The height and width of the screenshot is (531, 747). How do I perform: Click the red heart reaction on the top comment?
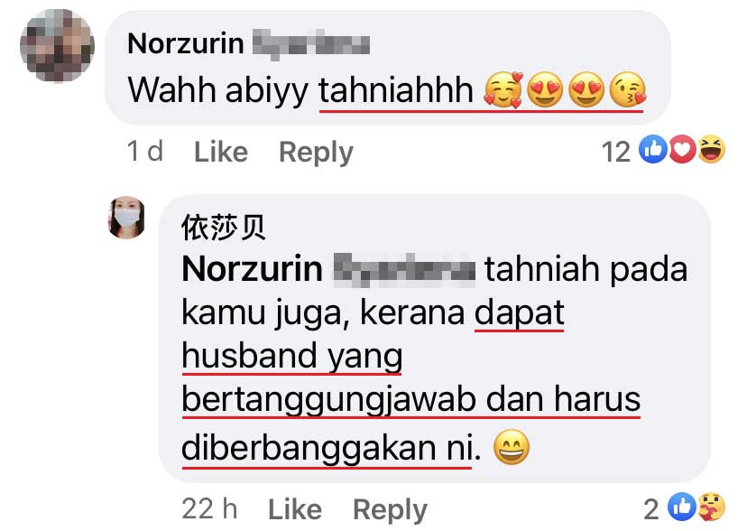pyautogui.click(x=682, y=149)
